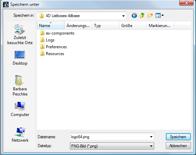The image size is (196, 155).
Task: Jump to Desktop in places bar
Action: (x=20, y=58)
